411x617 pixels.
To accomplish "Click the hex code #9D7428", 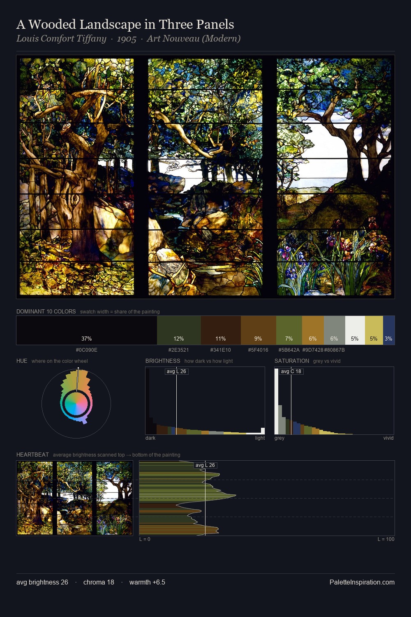I will pos(313,350).
